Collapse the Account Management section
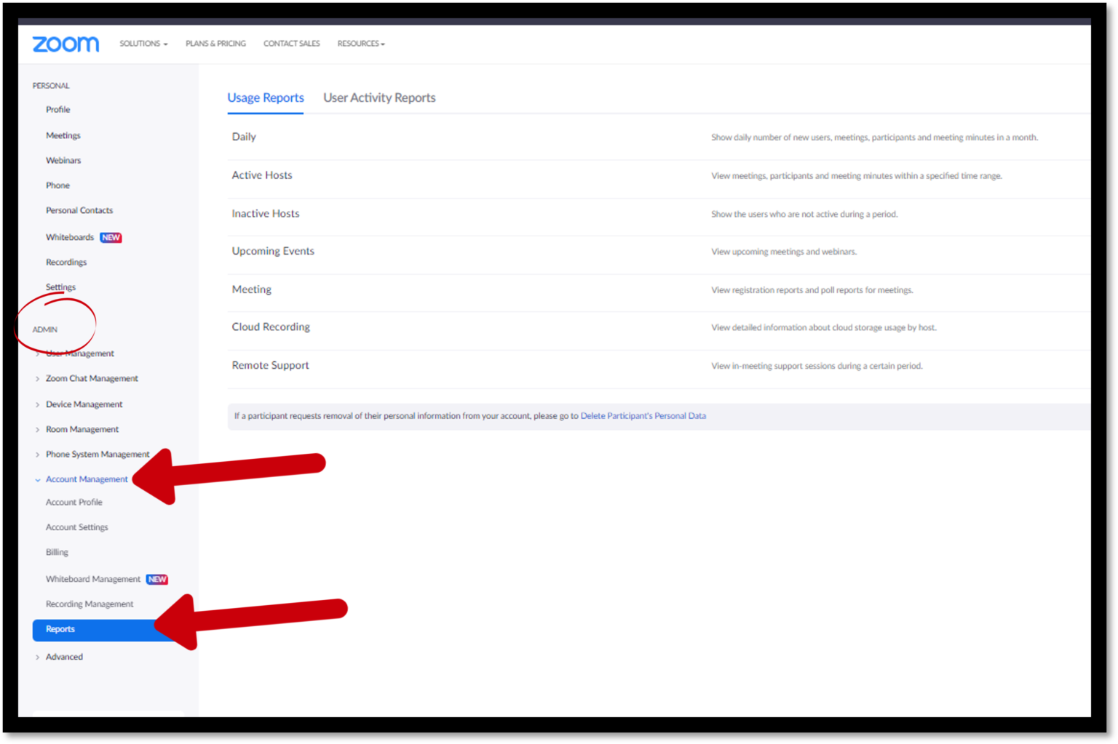The height and width of the screenshot is (744, 1118). (87, 479)
